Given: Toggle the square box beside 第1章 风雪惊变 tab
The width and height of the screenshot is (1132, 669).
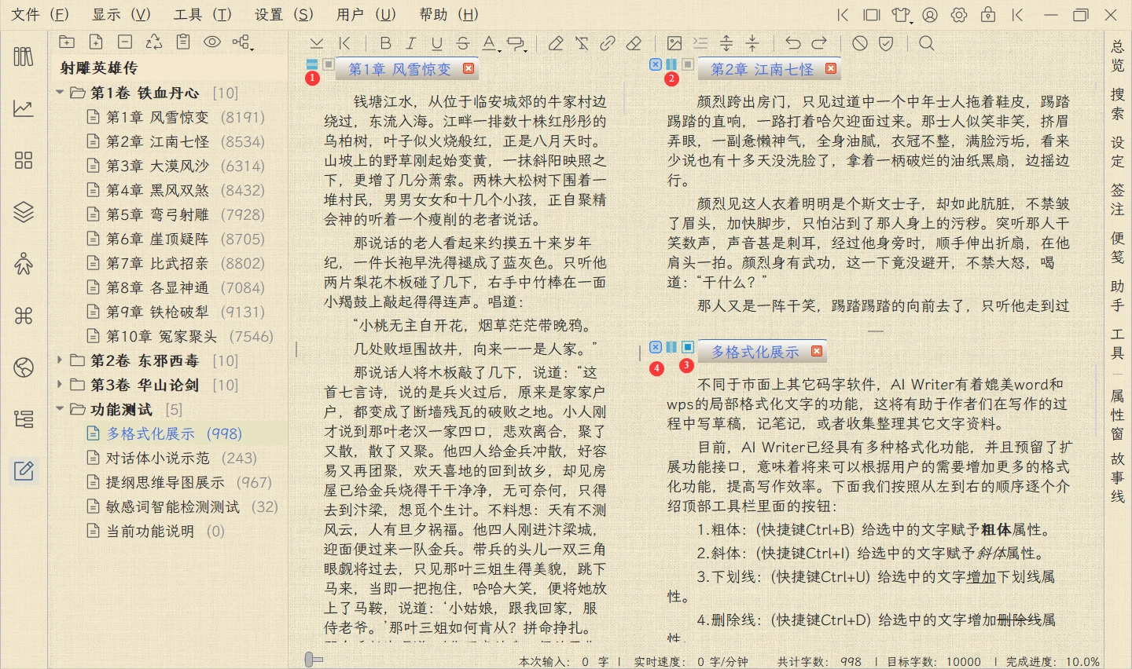Looking at the screenshot, I should pyautogui.click(x=329, y=64).
